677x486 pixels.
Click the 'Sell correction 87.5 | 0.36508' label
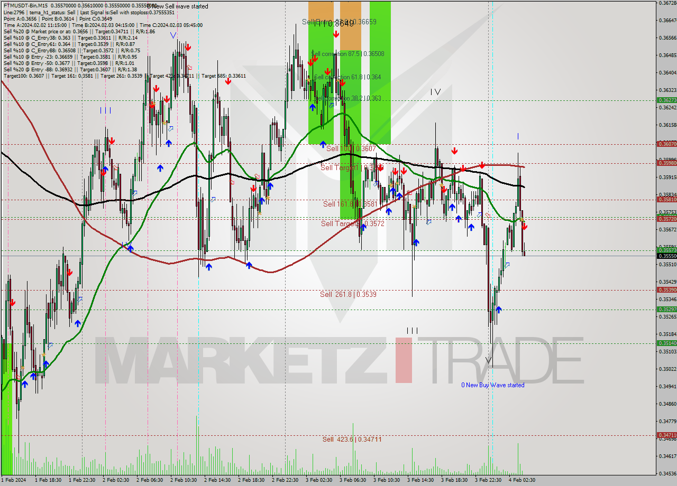(x=347, y=54)
